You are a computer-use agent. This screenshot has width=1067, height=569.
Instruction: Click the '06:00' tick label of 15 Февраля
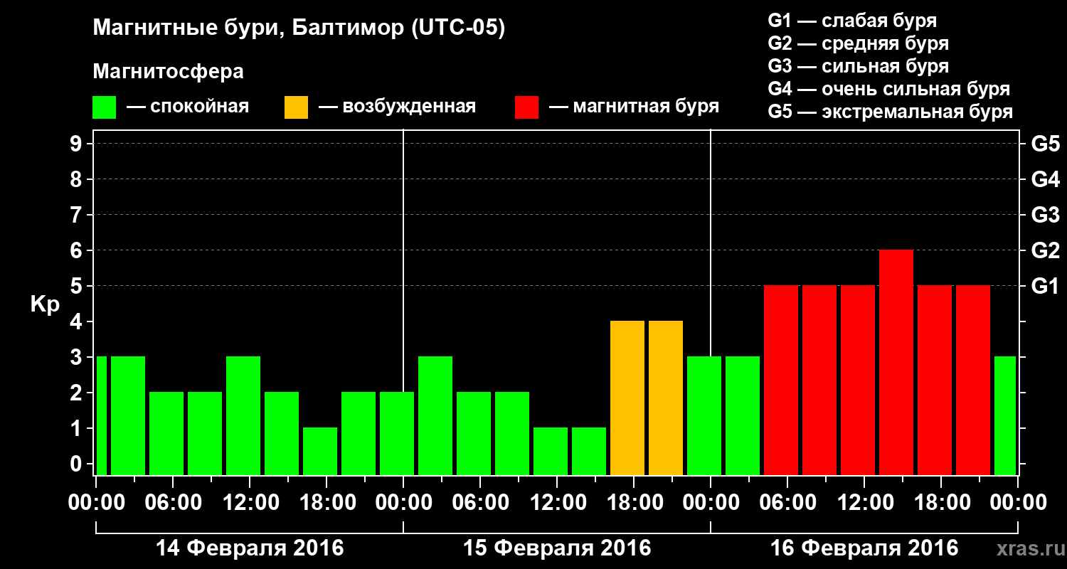(480, 503)
